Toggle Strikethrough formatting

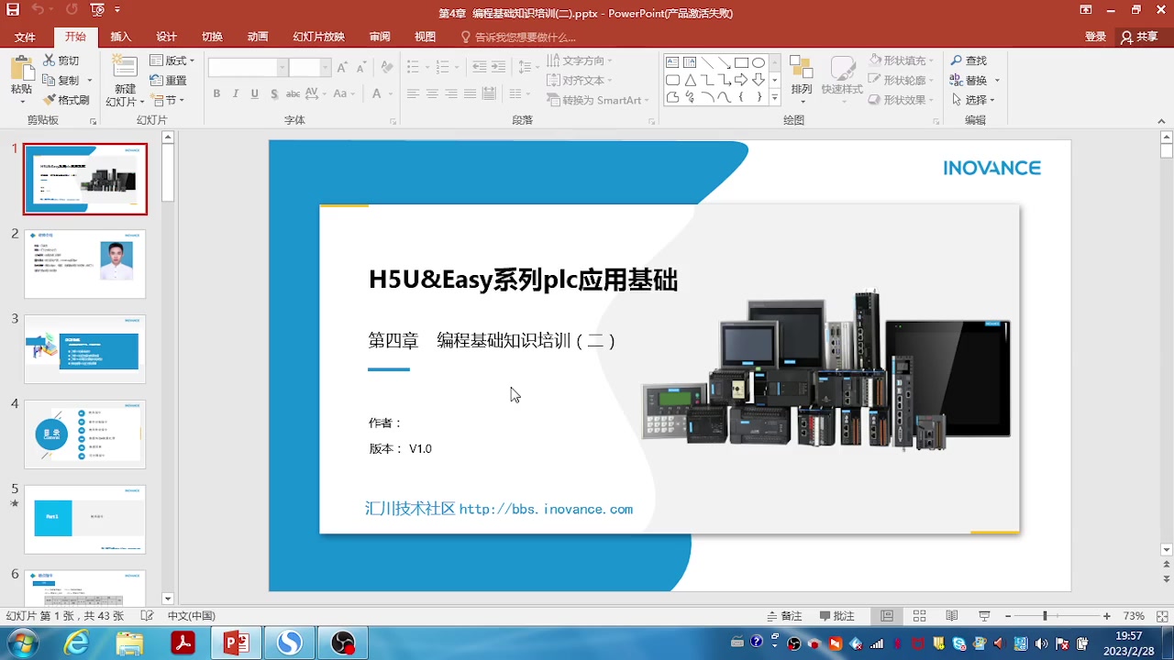point(293,93)
